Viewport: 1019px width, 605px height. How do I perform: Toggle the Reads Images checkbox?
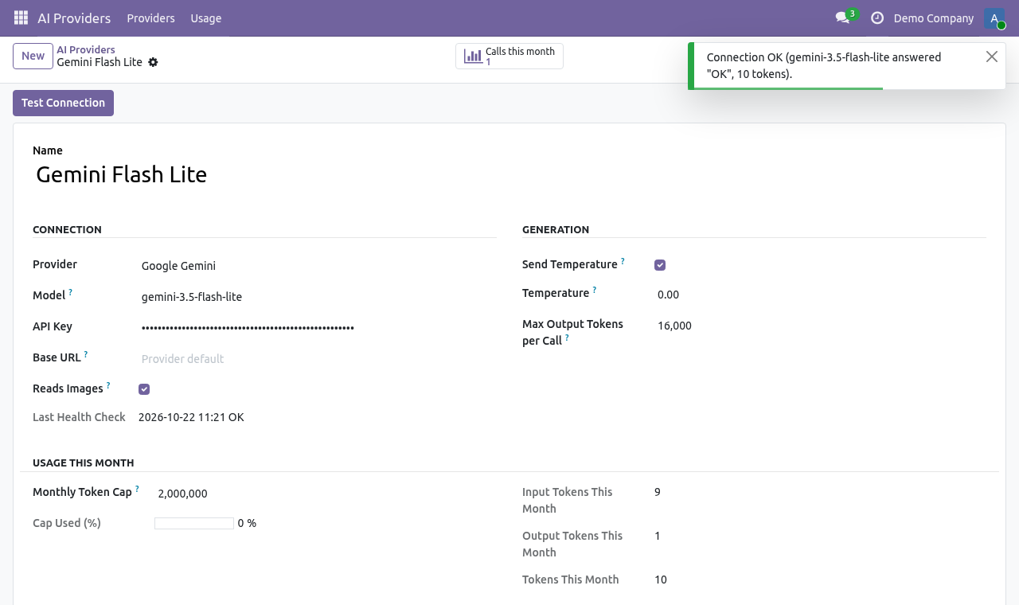pos(144,389)
